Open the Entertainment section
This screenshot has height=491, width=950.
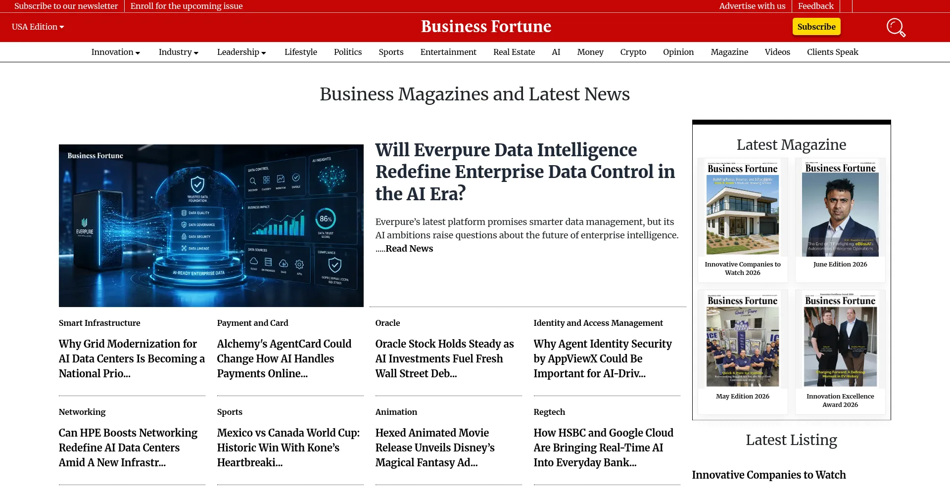click(448, 52)
